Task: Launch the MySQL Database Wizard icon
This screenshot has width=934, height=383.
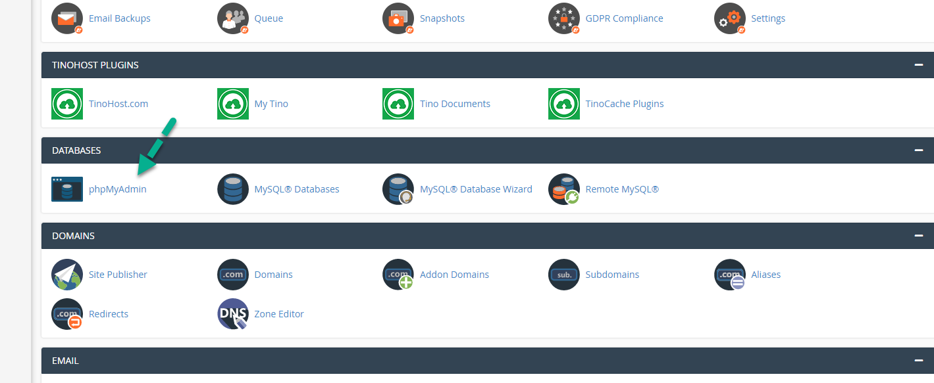Action: 398,189
